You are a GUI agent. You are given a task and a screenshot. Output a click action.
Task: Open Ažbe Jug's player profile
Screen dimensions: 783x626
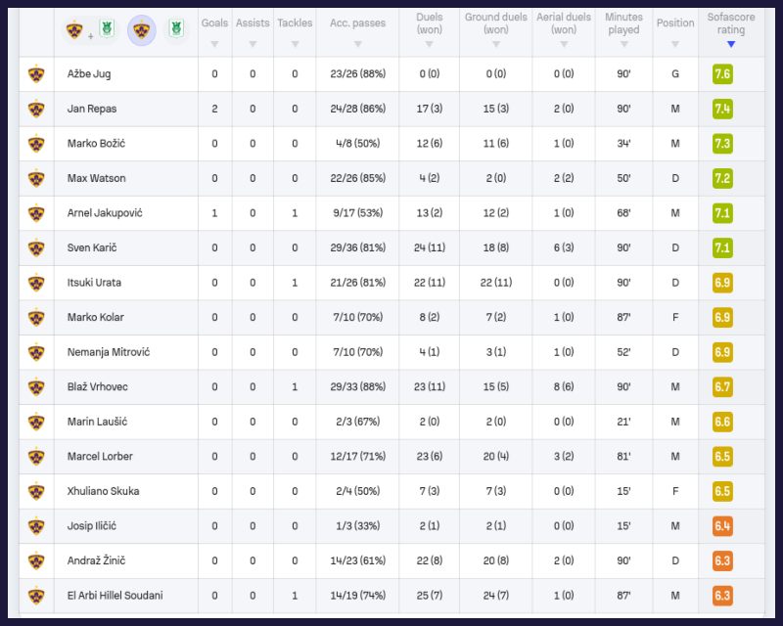point(87,74)
